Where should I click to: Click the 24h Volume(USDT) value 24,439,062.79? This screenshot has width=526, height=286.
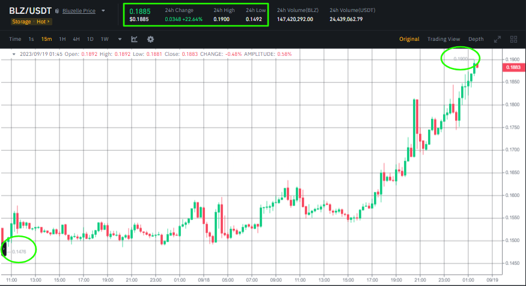point(346,19)
